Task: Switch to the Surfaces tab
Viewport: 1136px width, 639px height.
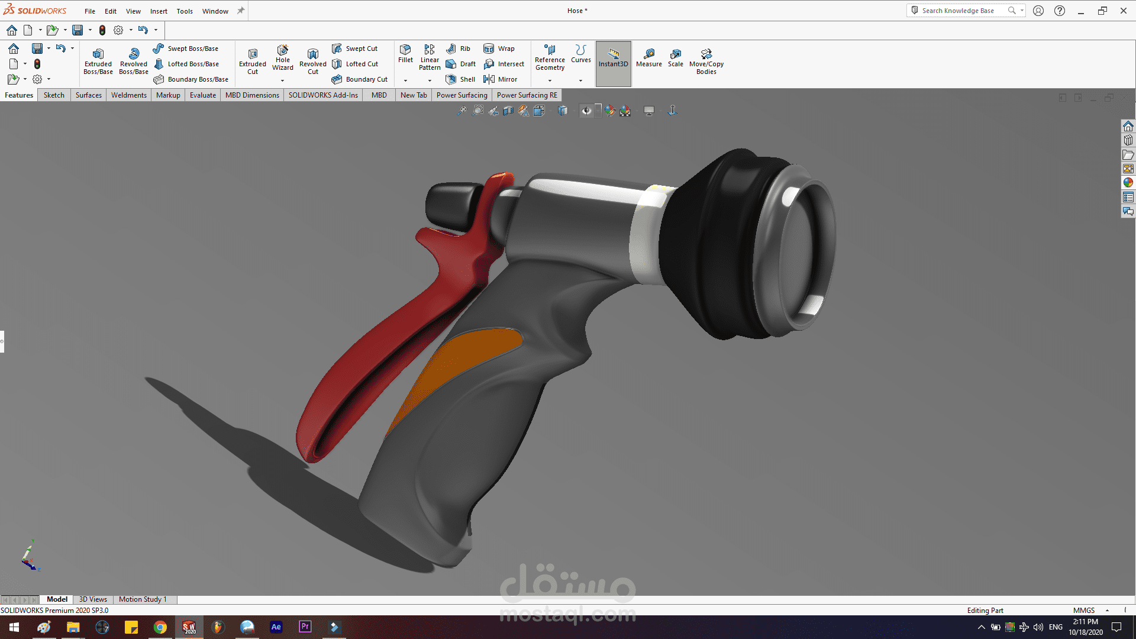Action: coord(88,95)
